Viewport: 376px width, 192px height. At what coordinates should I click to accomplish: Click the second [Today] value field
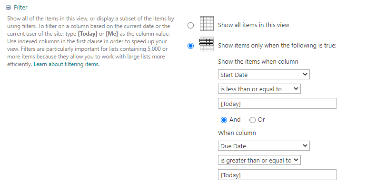(277, 175)
